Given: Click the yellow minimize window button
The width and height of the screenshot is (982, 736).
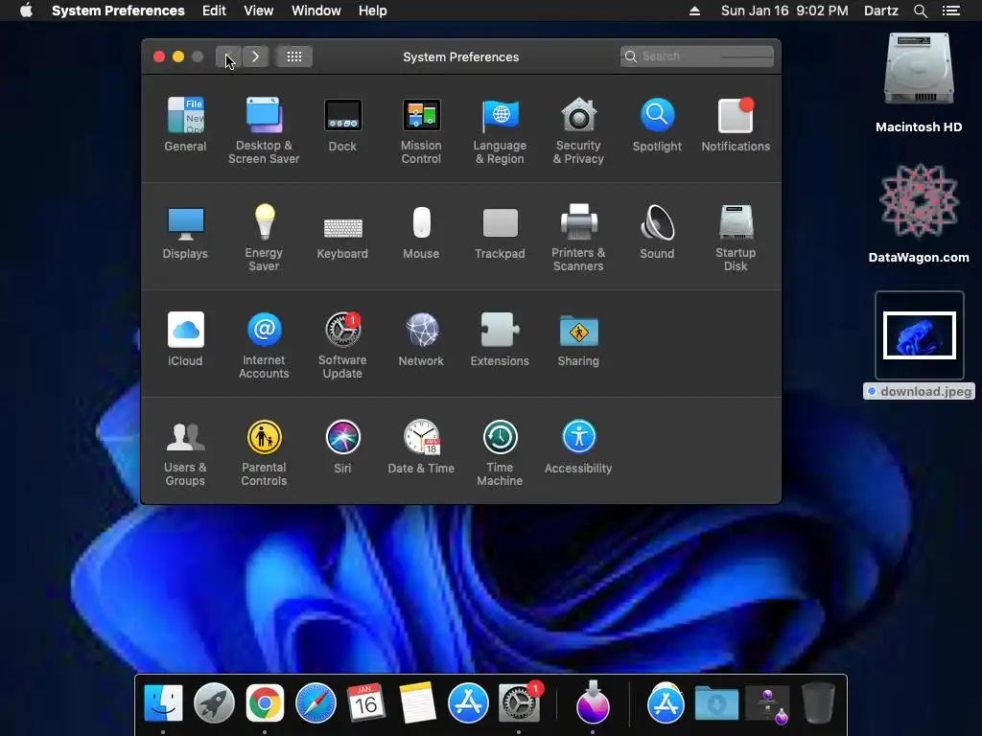Looking at the screenshot, I should 178,57.
